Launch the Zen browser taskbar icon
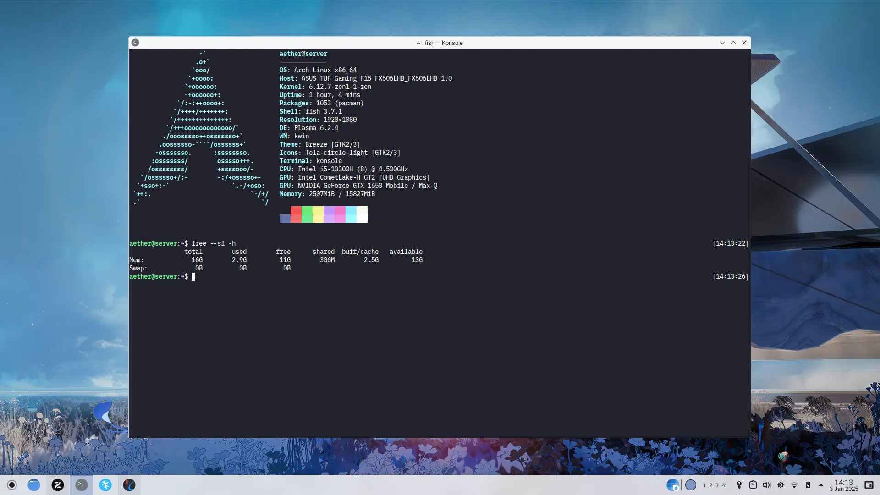This screenshot has height=495, width=880. pyautogui.click(x=58, y=485)
